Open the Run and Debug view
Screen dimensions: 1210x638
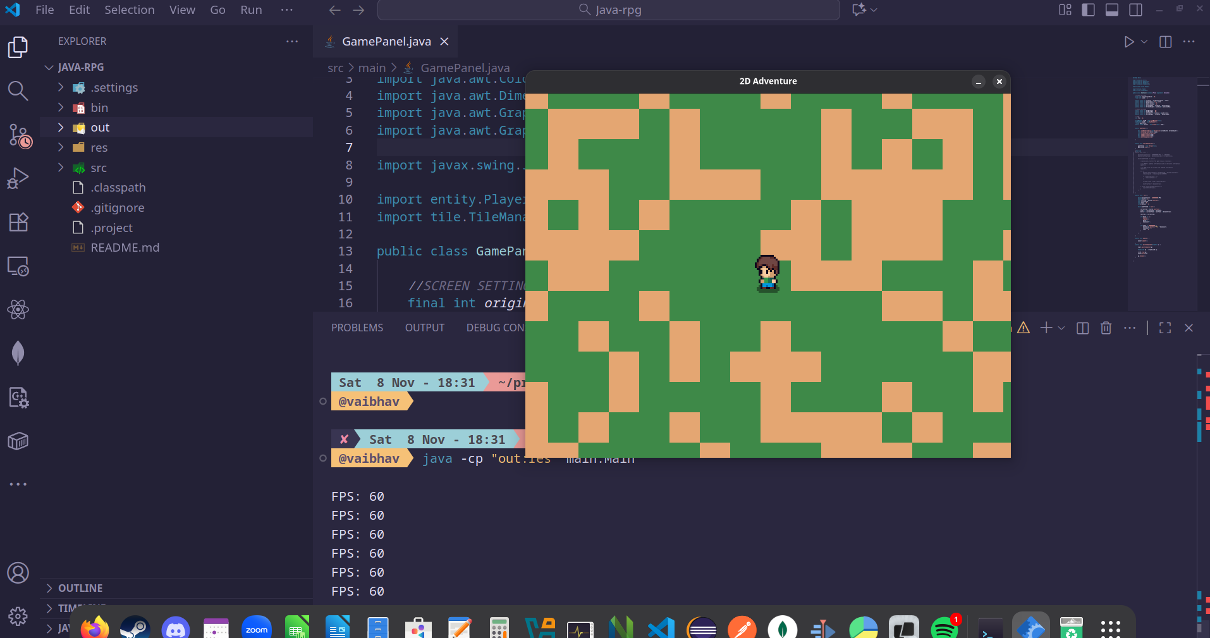click(18, 178)
